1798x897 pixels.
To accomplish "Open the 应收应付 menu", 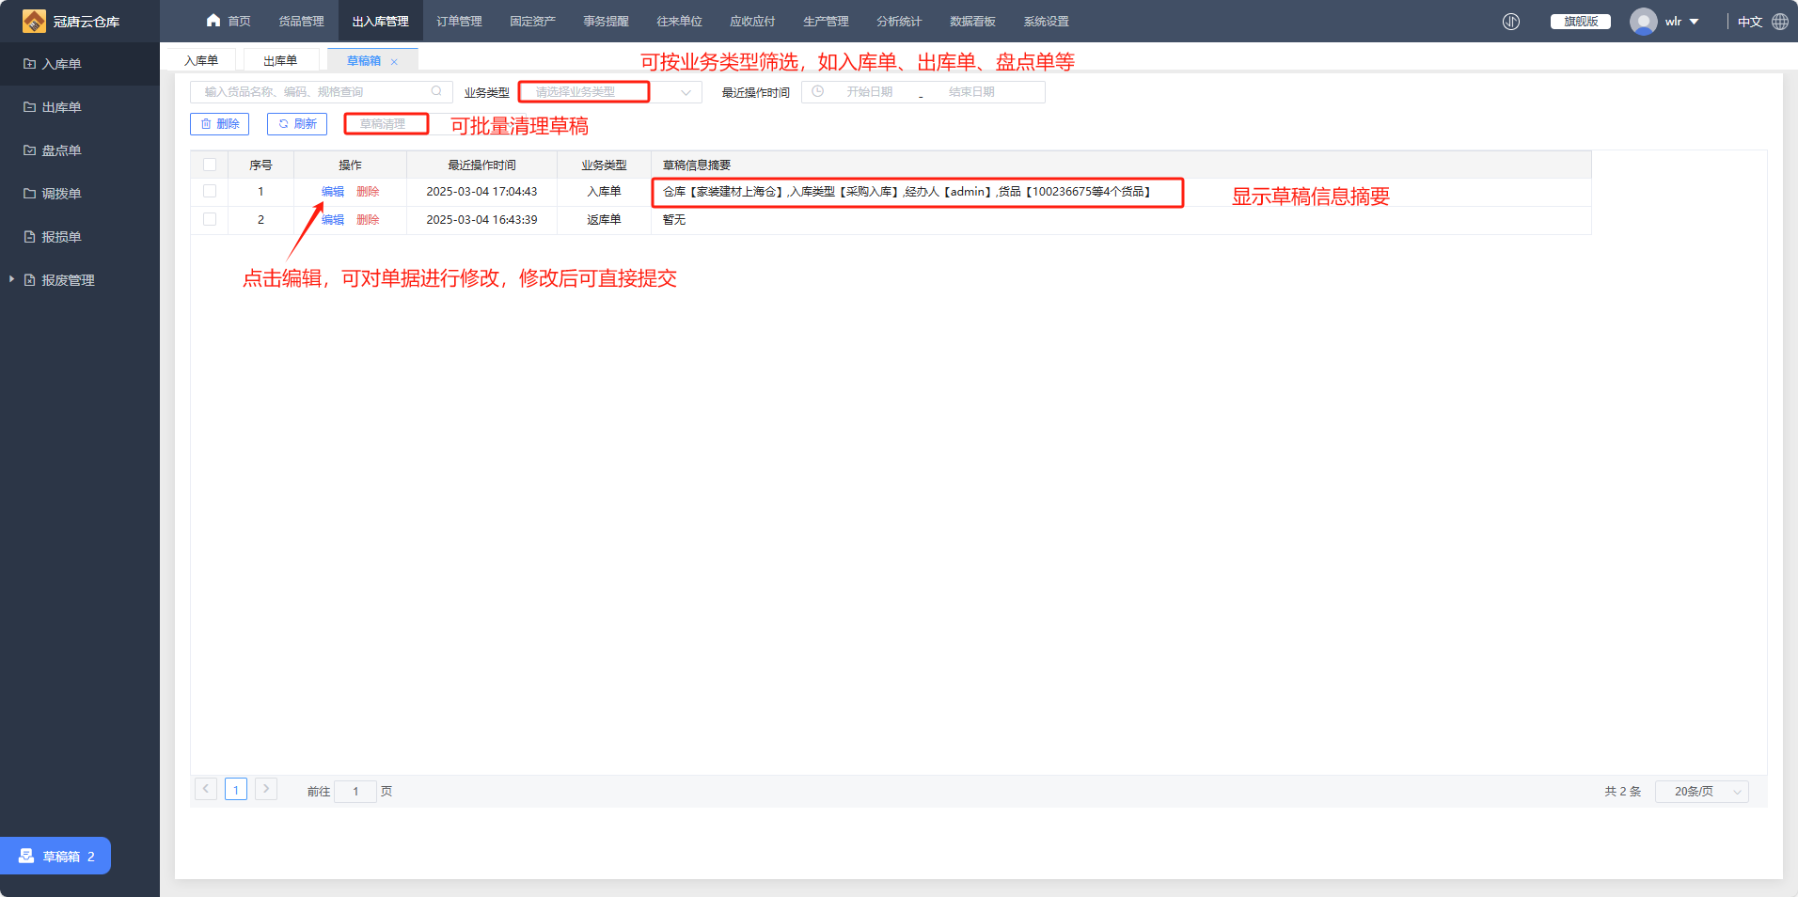I will click(752, 21).
